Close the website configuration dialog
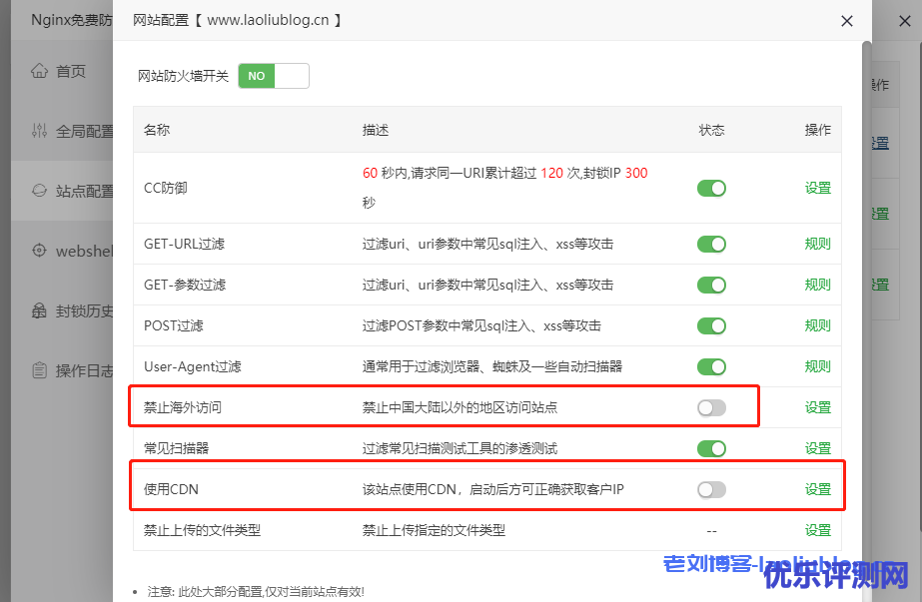This screenshot has height=602, width=922. (846, 21)
